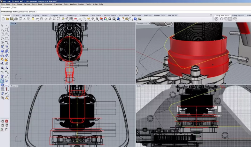This screenshot has height=147, width=251.
Task: Click the Cut scissors icon
Action: [x=24, y=19]
